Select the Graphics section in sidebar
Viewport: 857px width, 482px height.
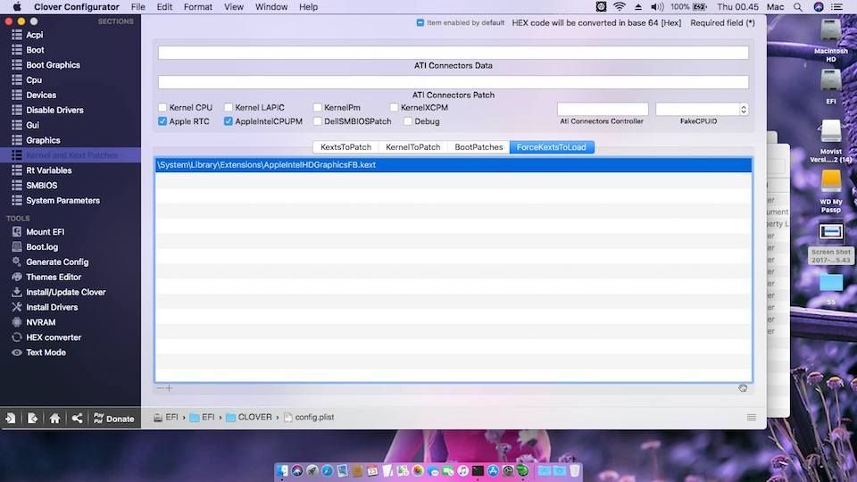tap(43, 140)
